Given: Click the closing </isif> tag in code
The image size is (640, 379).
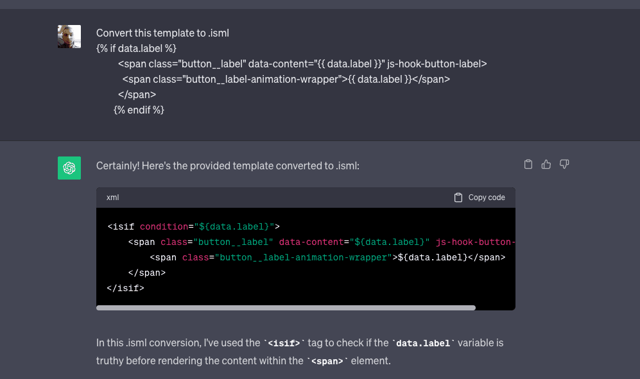Looking at the screenshot, I should click(x=125, y=288).
